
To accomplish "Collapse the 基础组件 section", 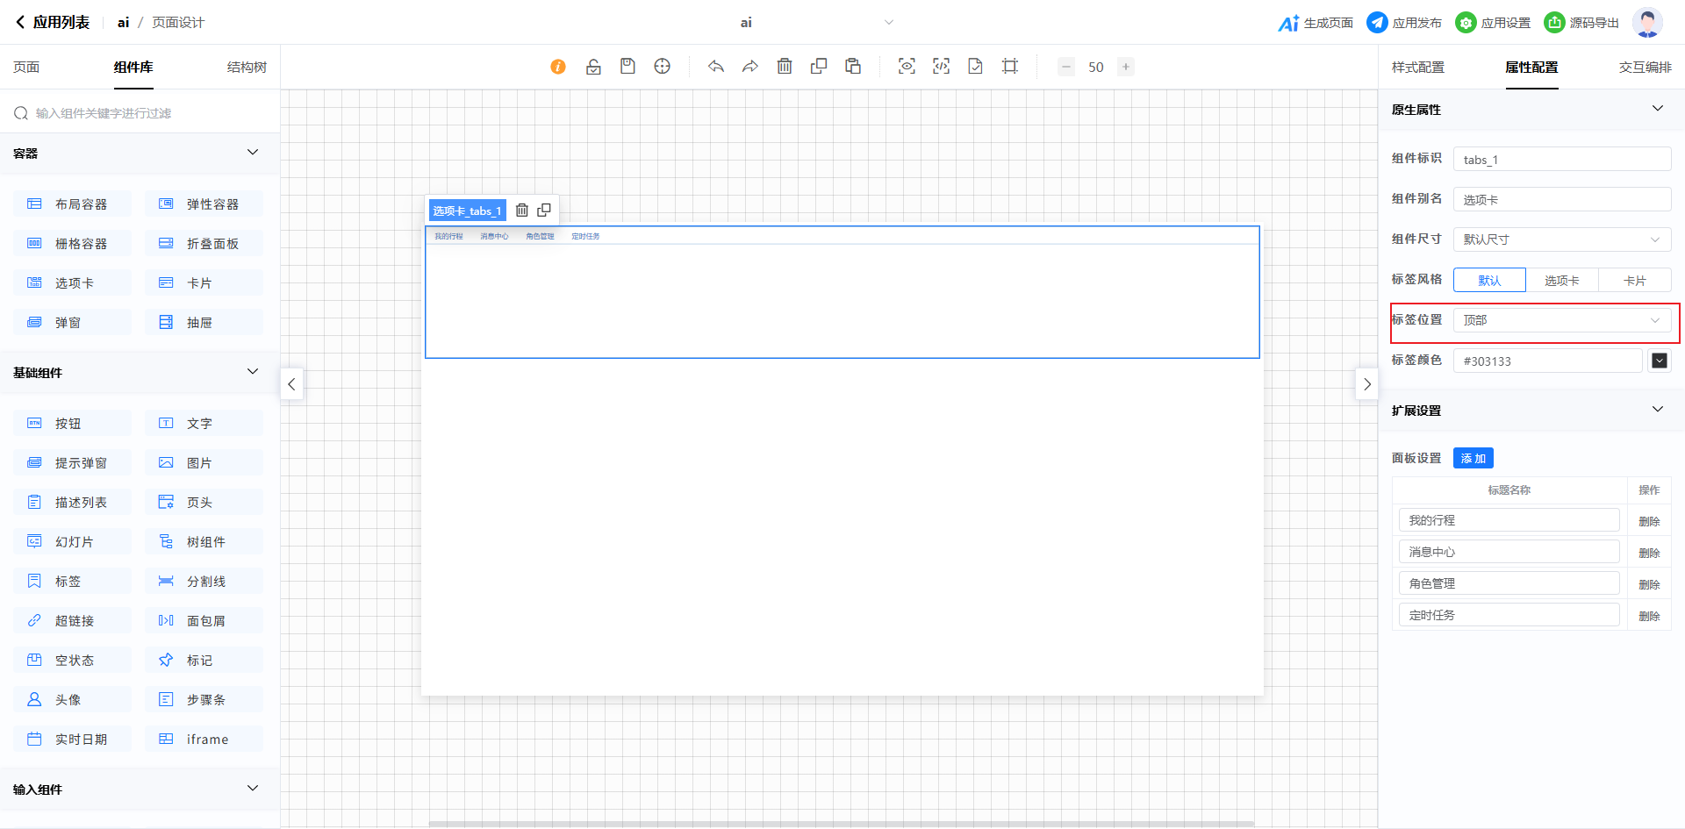I will point(253,372).
